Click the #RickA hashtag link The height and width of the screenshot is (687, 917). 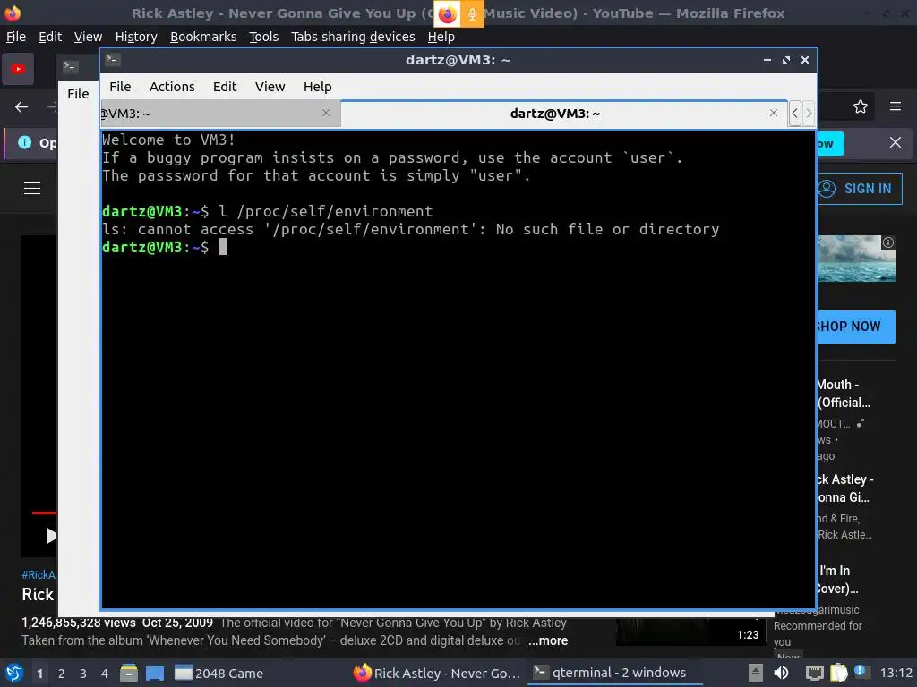[39, 575]
